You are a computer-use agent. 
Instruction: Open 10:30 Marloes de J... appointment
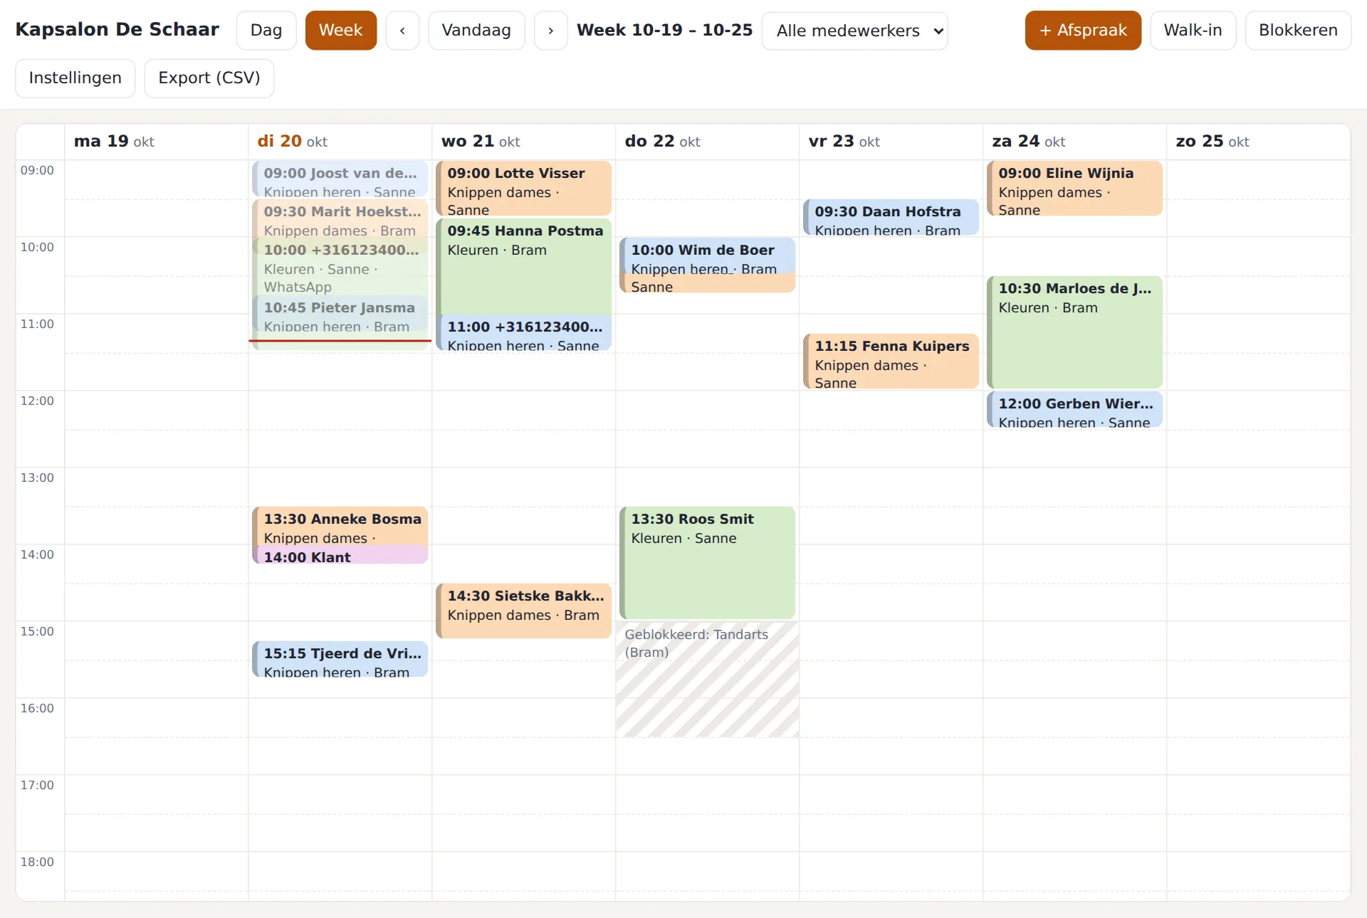[x=1074, y=332]
